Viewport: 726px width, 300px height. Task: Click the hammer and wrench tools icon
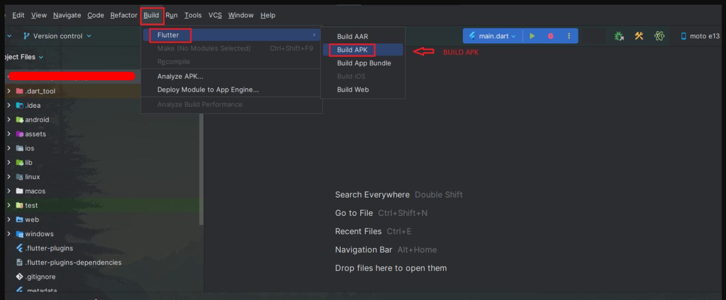tap(639, 36)
